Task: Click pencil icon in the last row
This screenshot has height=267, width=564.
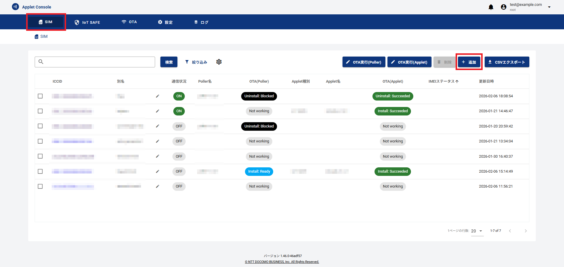Action: (157, 186)
